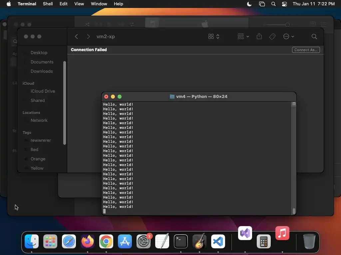Click the Terminal cursor block
341x255 pixels.
tap(104, 211)
